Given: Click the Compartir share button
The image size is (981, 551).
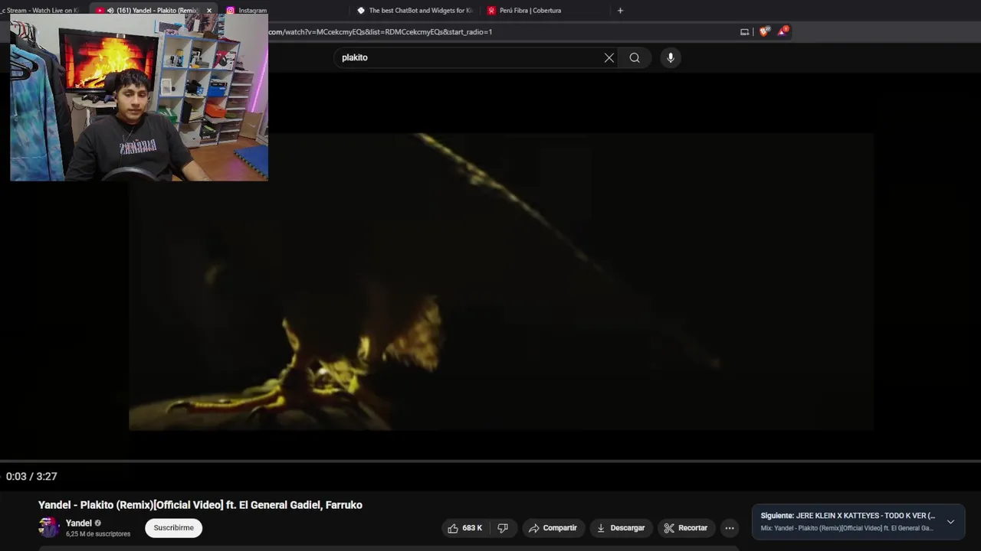Looking at the screenshot, I should coord(553,528).
